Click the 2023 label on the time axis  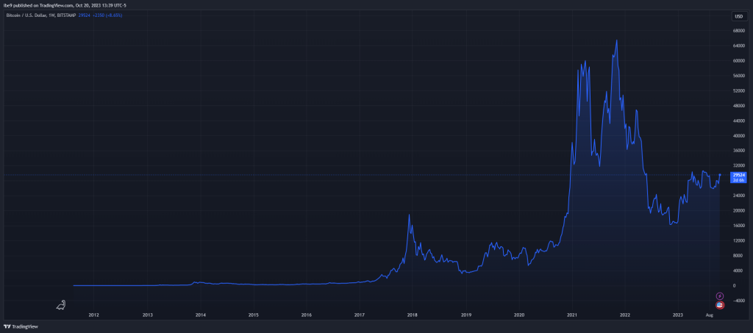pyautogui.click(x=677, y=315)
